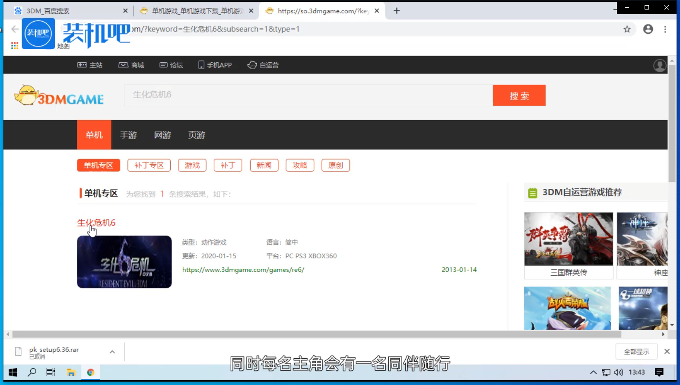680x385 pixels.
Task: Open File Explorer from taskbar
Action: 71,372
